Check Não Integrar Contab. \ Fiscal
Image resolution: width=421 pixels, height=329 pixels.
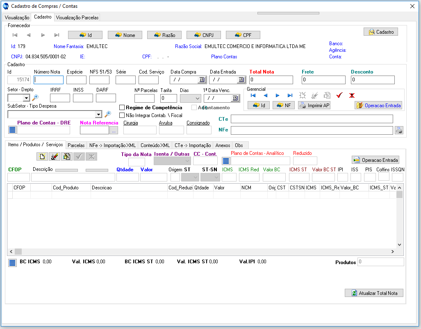tap(122, 115)
